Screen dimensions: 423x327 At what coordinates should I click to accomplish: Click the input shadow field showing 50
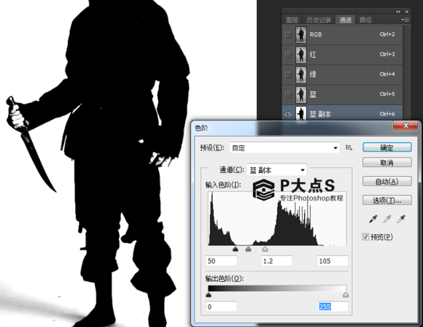[222, 261]
